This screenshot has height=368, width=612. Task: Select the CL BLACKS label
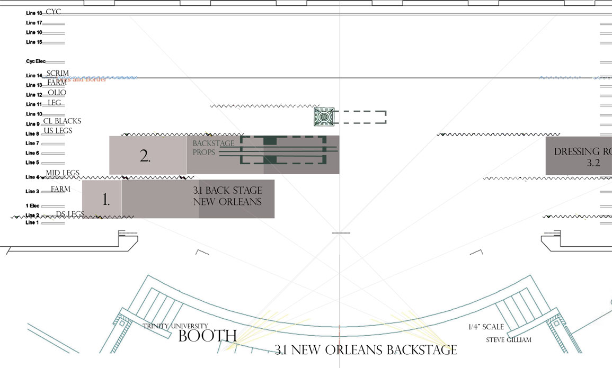pyautogui.click(x=62, y=121)
